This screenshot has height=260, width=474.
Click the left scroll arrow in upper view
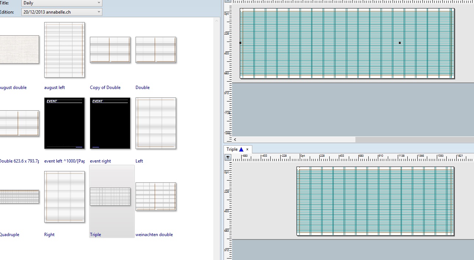point(235,140)
